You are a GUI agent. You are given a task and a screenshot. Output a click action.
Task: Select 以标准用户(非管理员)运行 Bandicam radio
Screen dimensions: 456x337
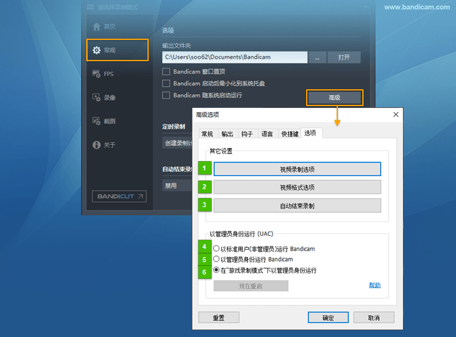216,248
